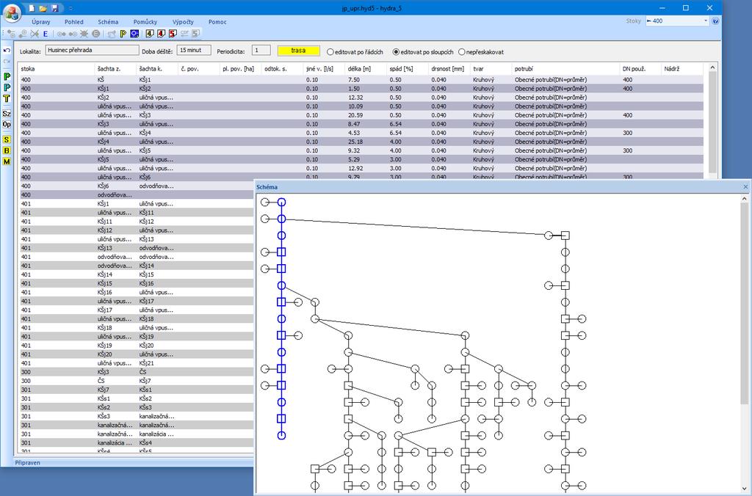
Task: Expand the quick access toolbar arrow
Action: tap(70, 8)
